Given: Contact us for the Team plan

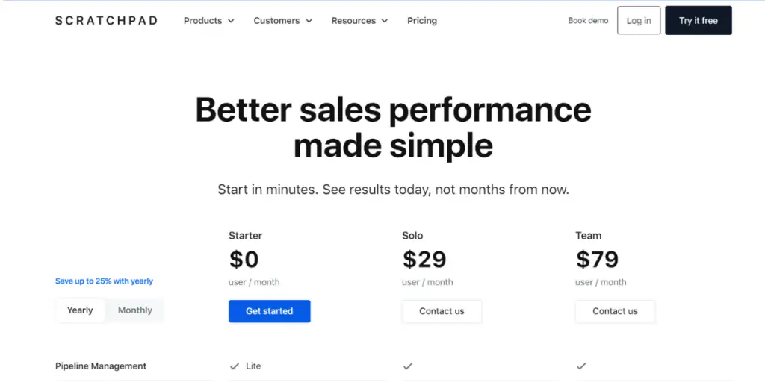Looking at the screenshot, I should [x=615, y=311].
